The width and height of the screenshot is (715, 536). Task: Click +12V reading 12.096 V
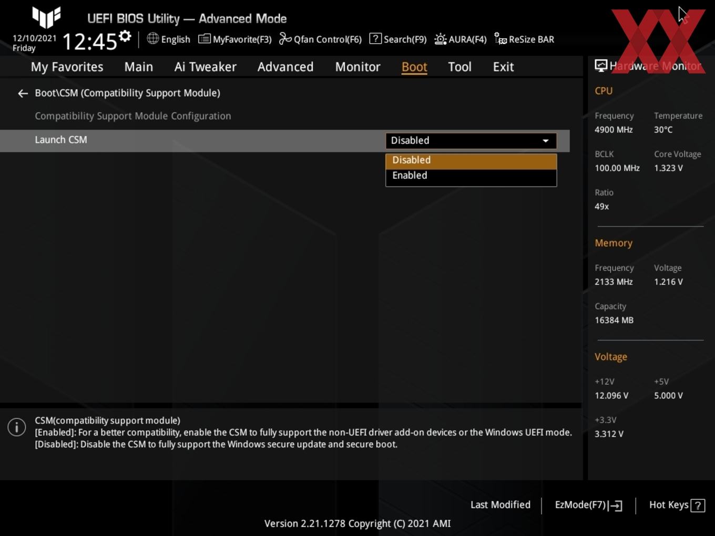[611, 396]
